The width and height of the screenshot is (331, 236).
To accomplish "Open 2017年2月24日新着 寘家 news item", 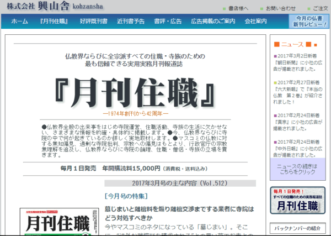I will [298, 122].
